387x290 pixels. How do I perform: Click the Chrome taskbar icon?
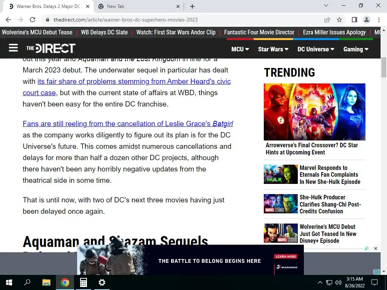click(65, 282)
